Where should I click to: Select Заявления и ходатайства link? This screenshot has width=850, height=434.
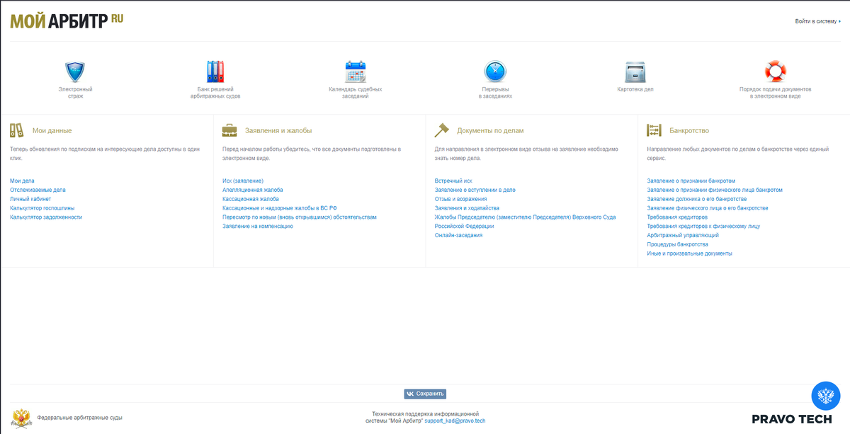point(467,208)
